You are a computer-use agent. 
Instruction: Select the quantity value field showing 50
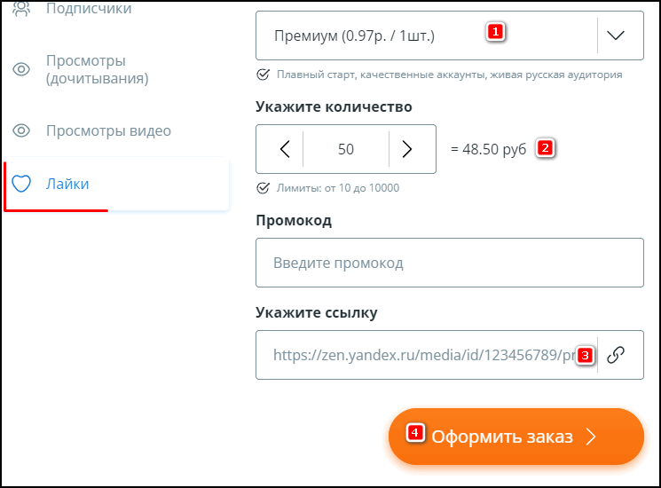point(346,149)
